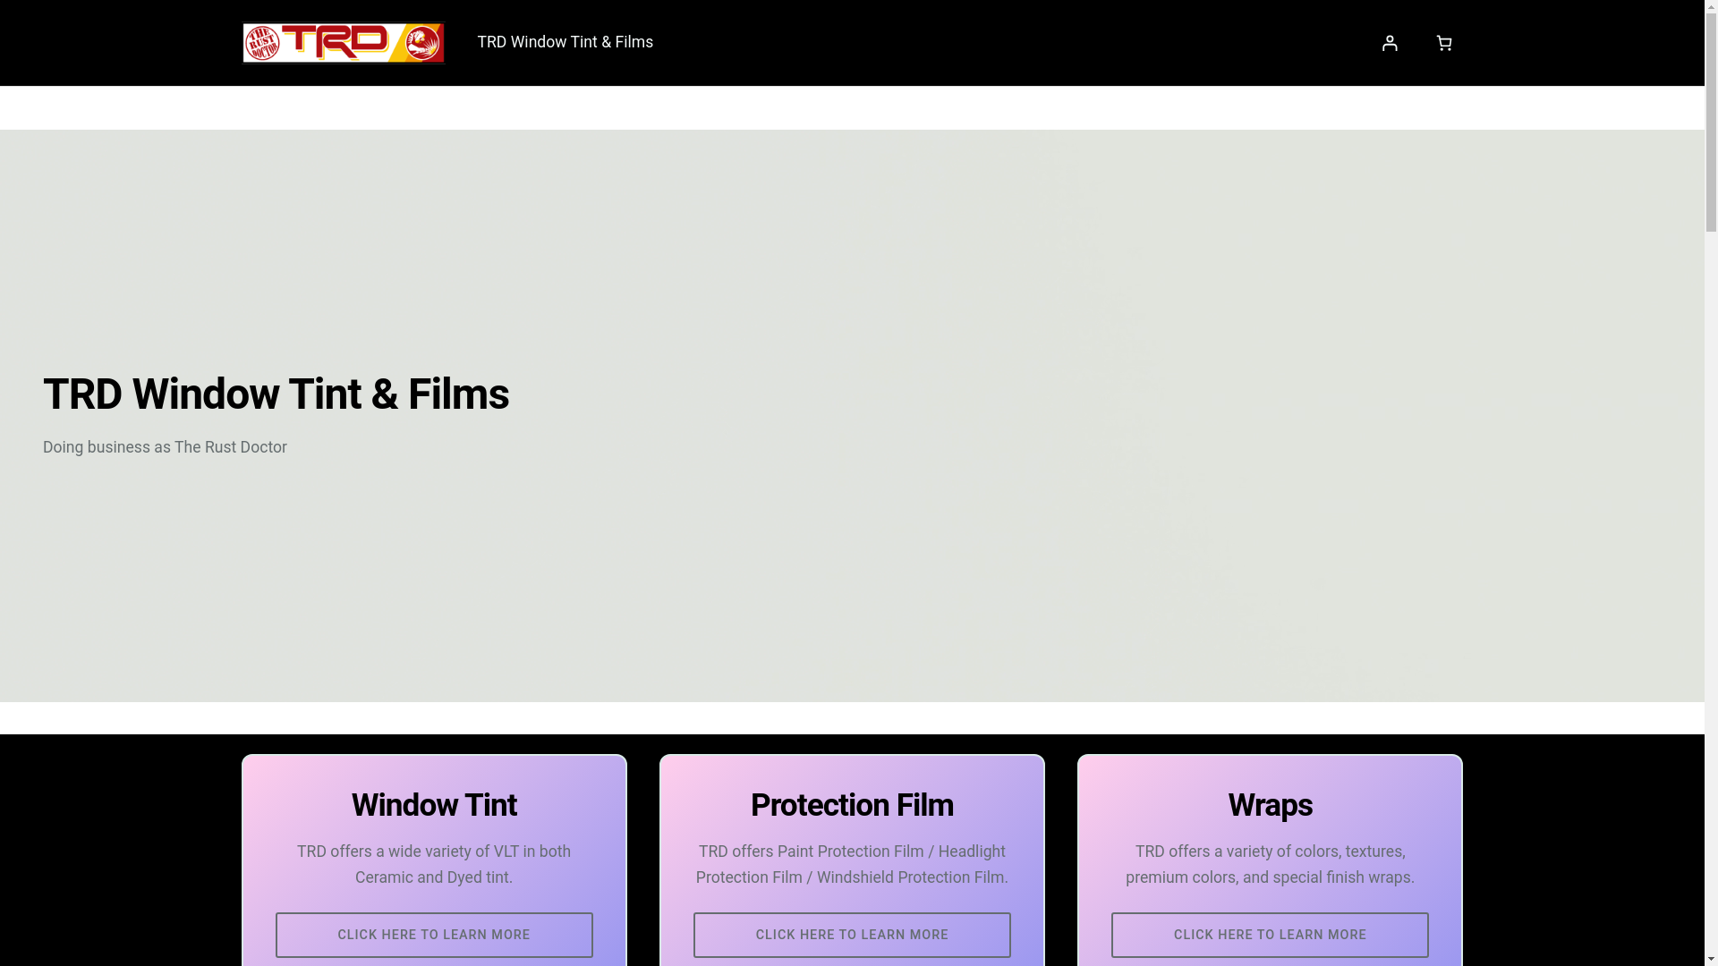This screenshot has width=1718, height=966.
Task: Click the Window Tint card heading
Action: coord(434,806)
